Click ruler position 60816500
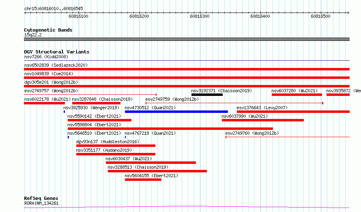361x212 pixels. tap(320, 16)
